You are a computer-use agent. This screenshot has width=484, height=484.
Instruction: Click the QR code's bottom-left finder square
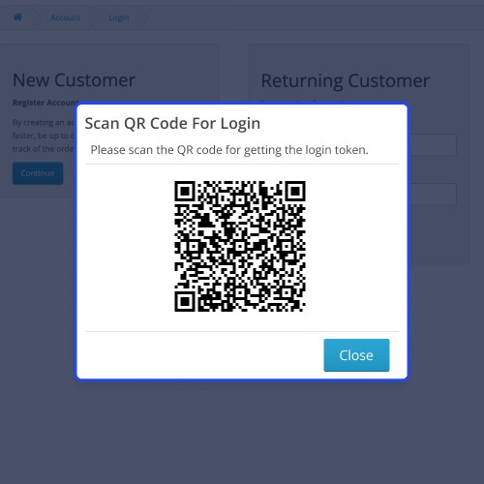[185, 301]
